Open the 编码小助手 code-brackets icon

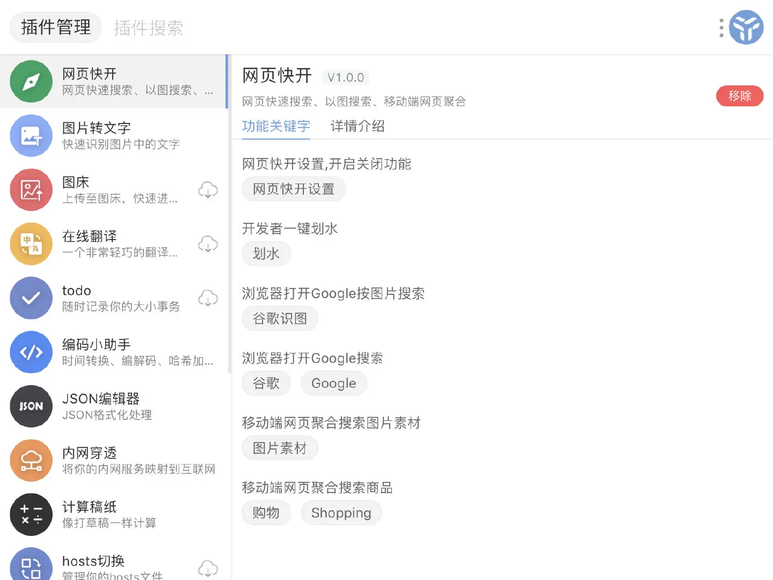click(x=31, y=352)
